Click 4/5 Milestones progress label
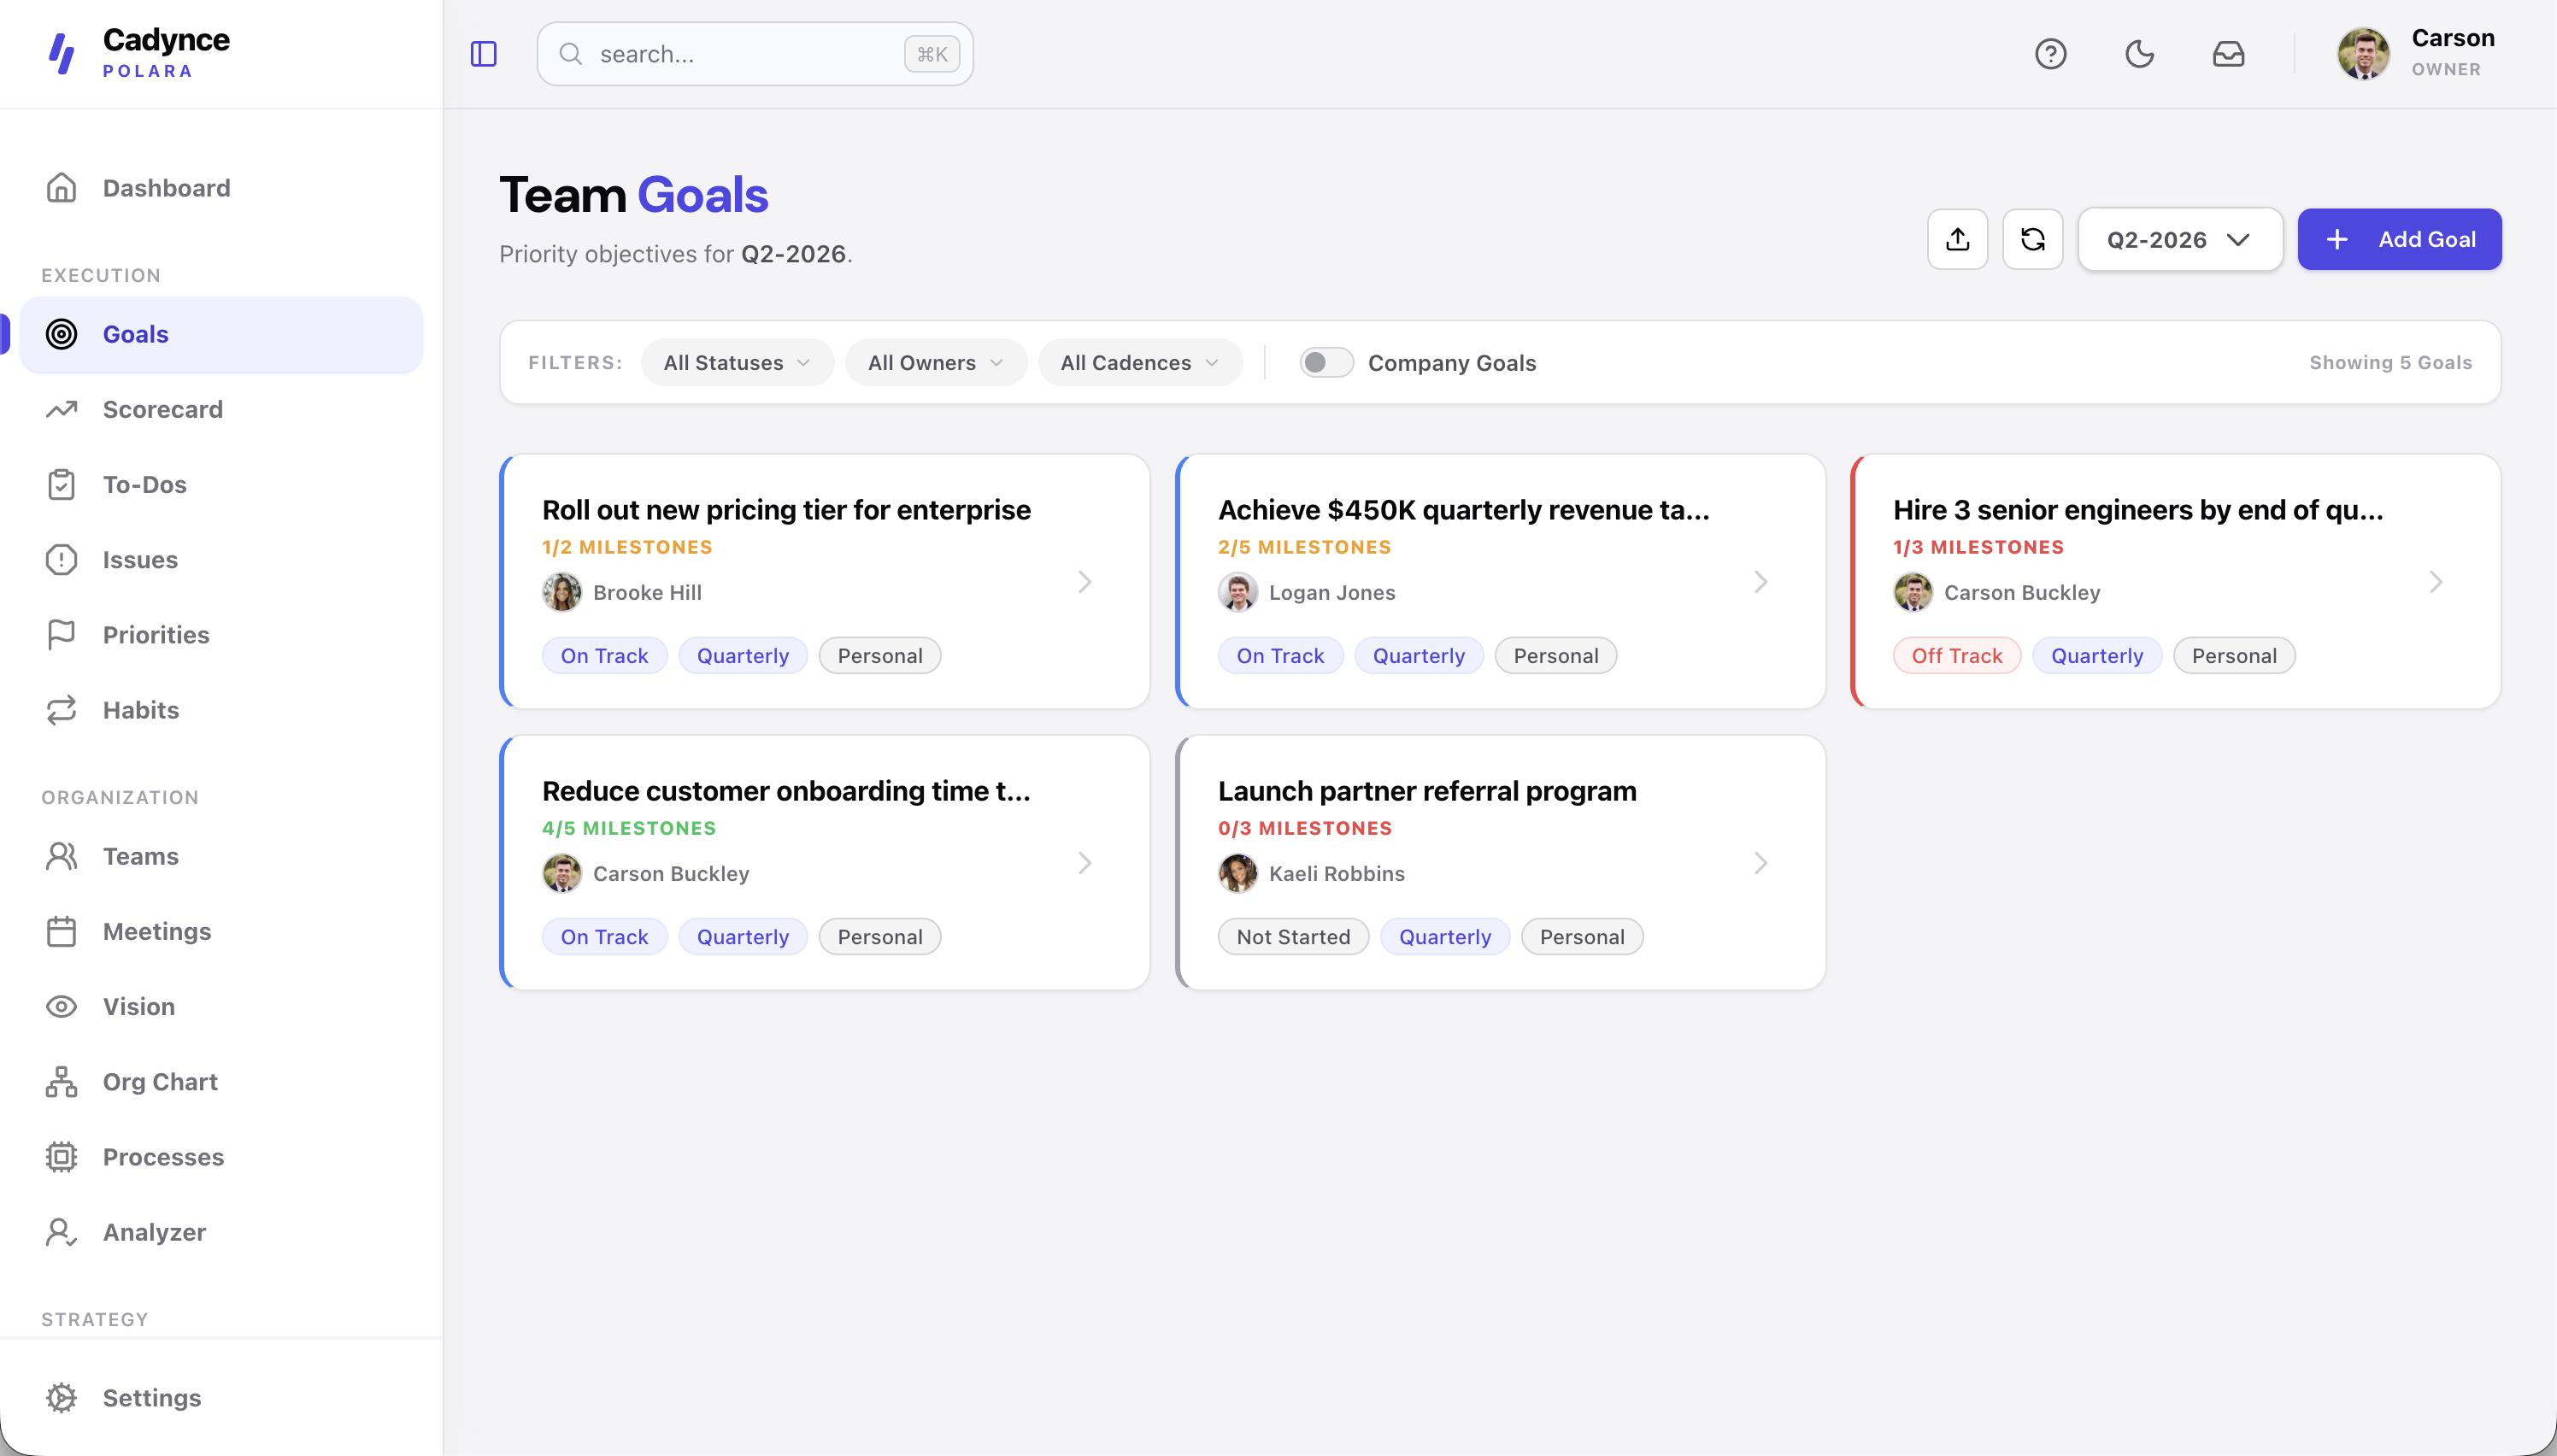This screenshot has width=2557, height=1456. coord(629,828)
